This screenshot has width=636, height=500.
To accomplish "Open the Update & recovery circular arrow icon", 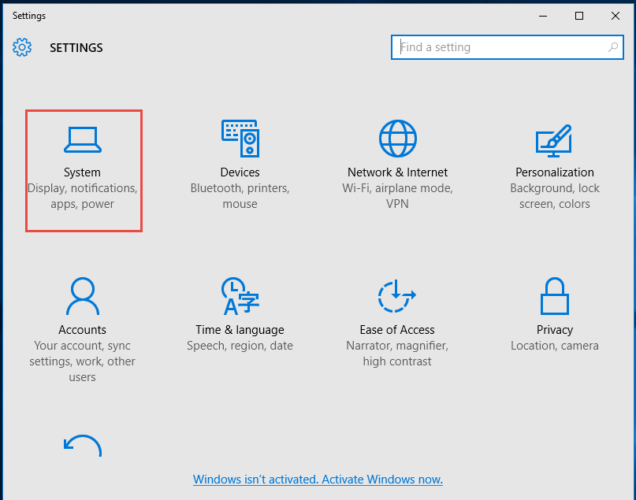I will tap(83, 446).
